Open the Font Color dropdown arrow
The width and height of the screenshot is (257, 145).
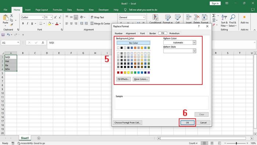click(x=60, y=24)
